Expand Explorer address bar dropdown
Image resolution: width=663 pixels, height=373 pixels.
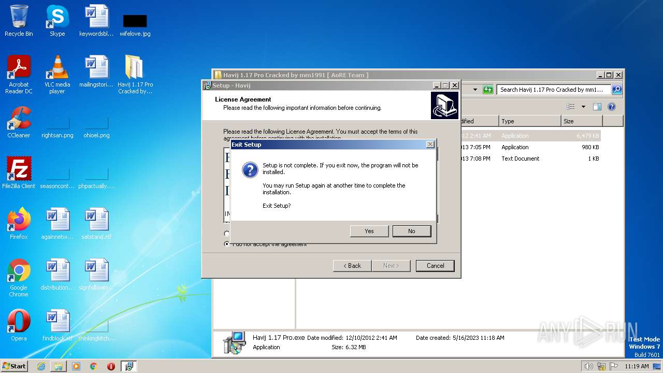(475, 90)
